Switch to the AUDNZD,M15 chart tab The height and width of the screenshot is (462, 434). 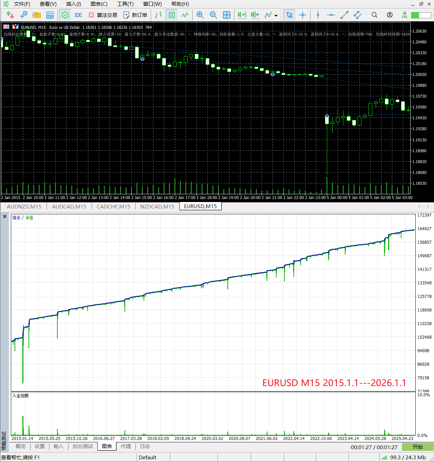pyautogui.click(x=24, y=206)
